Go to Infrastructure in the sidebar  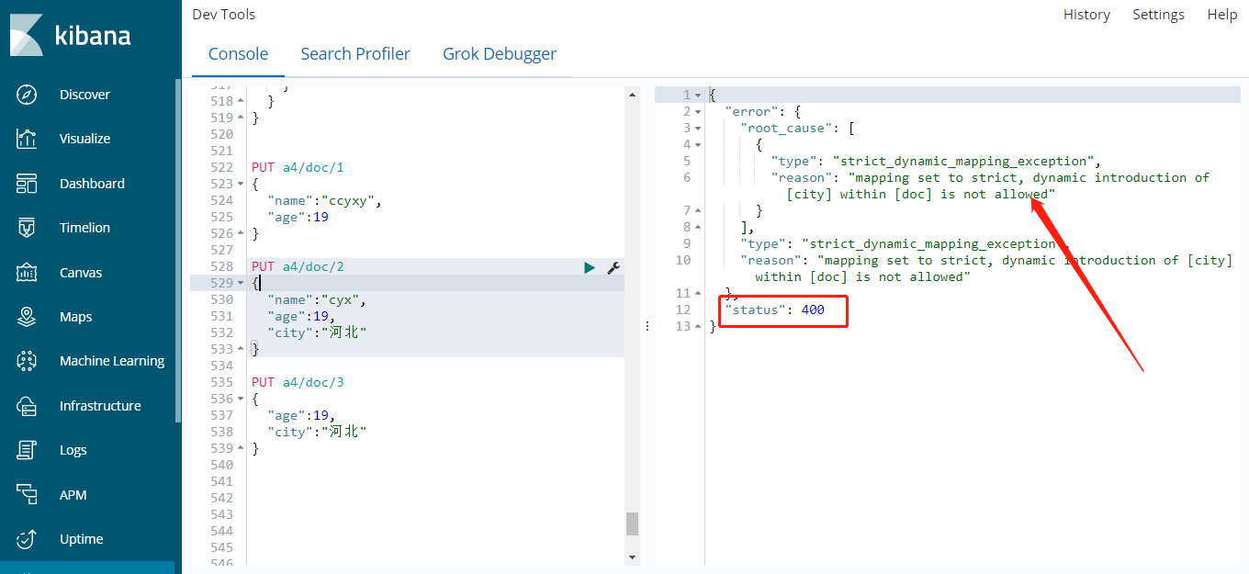[100, 406]
